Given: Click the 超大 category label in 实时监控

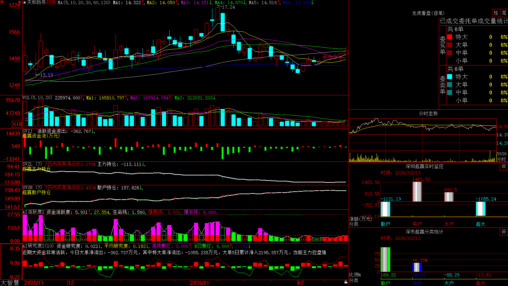Looking at the screenshot, I should 480,224.
